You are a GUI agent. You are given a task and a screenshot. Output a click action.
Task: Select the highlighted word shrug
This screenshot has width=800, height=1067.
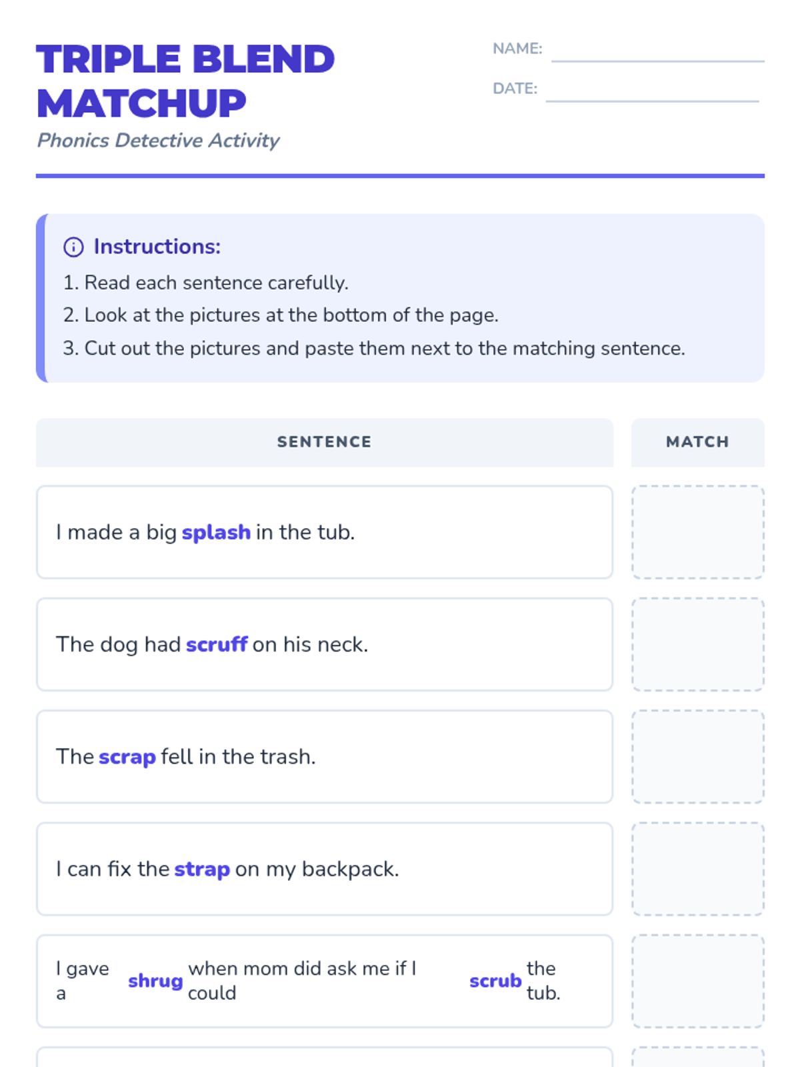(155, 981)
